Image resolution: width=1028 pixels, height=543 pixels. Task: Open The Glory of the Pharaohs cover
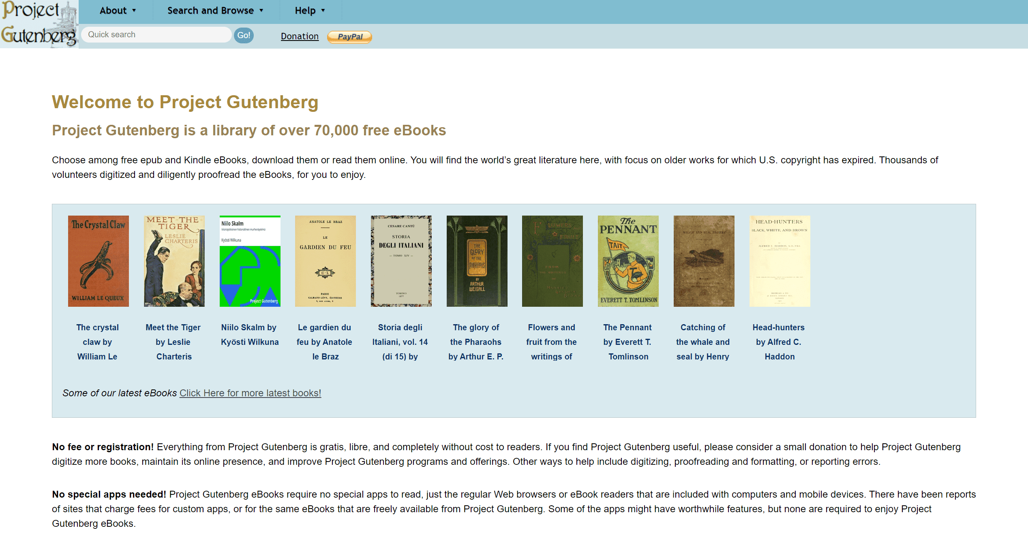(x=477, y=261)
